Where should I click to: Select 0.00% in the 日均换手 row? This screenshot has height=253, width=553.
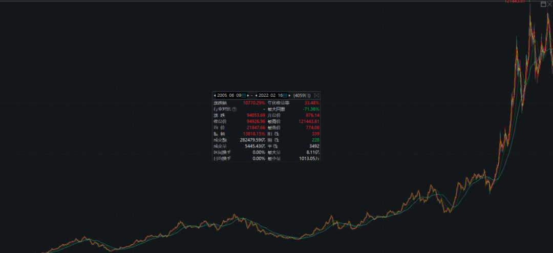259,158
